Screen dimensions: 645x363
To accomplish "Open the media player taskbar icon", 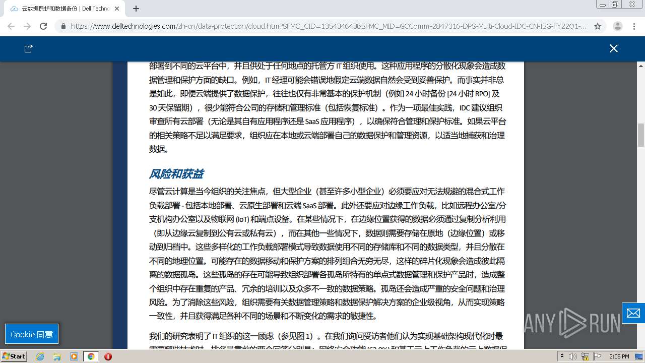I will coord(74,356).
